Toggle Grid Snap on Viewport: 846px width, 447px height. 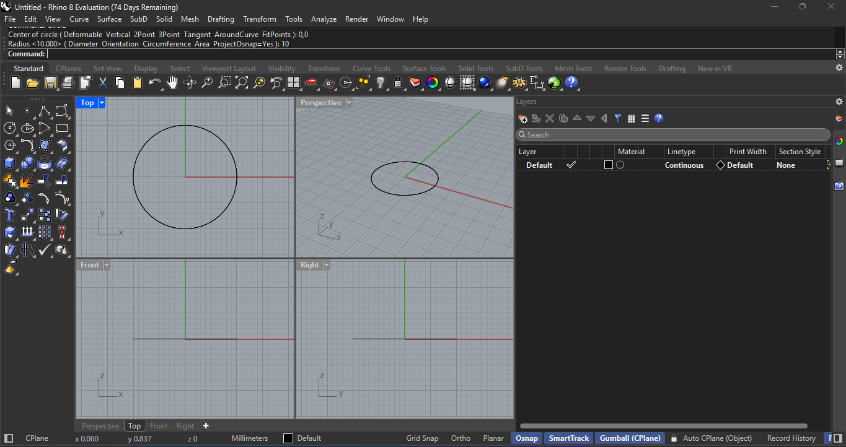[422, 438]
